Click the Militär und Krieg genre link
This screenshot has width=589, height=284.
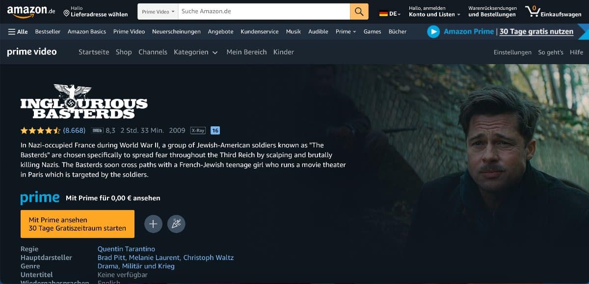click(x=148, y=266)
